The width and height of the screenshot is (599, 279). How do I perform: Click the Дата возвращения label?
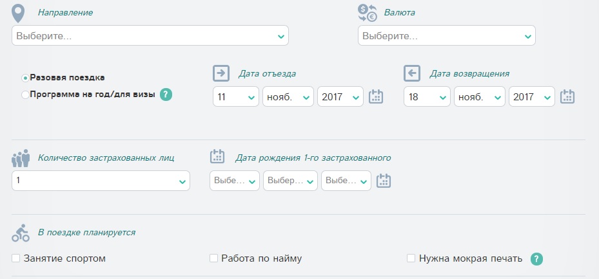(469, 73)
